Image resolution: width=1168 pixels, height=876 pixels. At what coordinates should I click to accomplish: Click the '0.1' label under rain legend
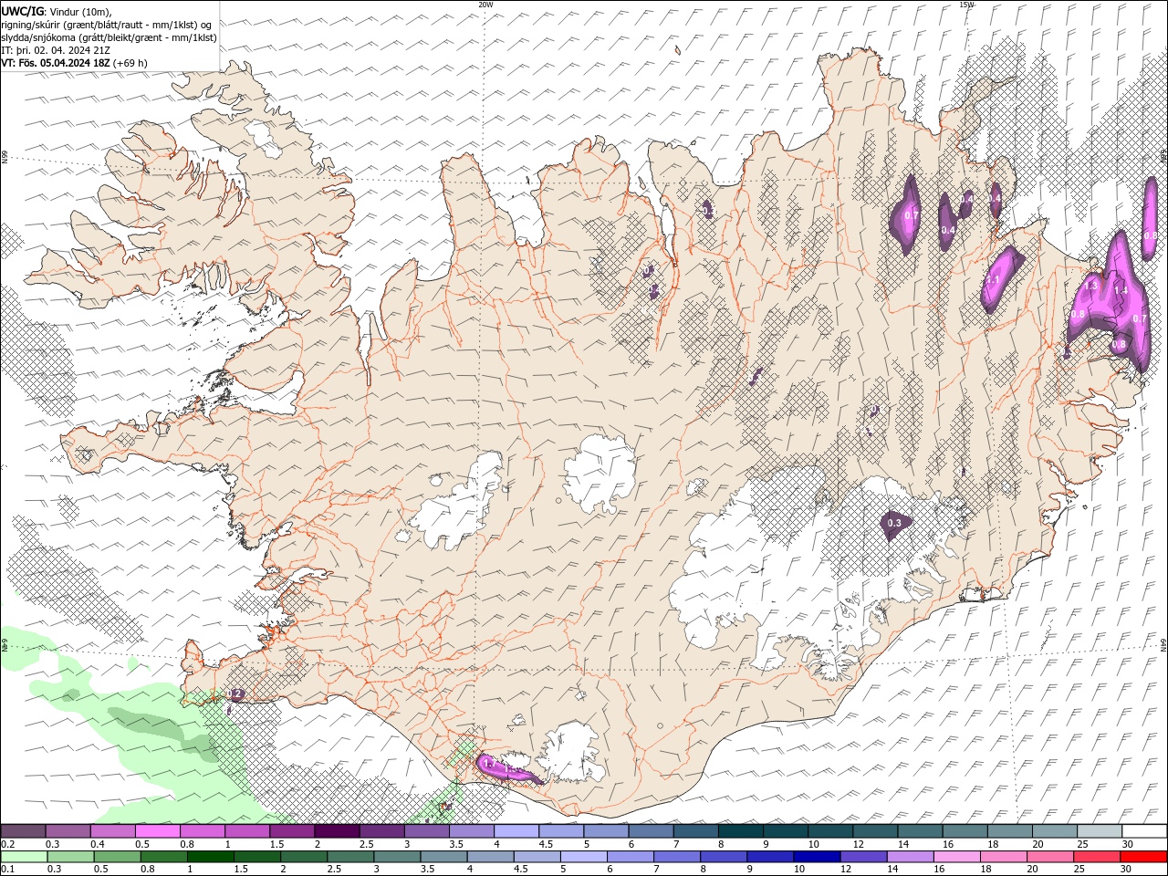point(8,870)
